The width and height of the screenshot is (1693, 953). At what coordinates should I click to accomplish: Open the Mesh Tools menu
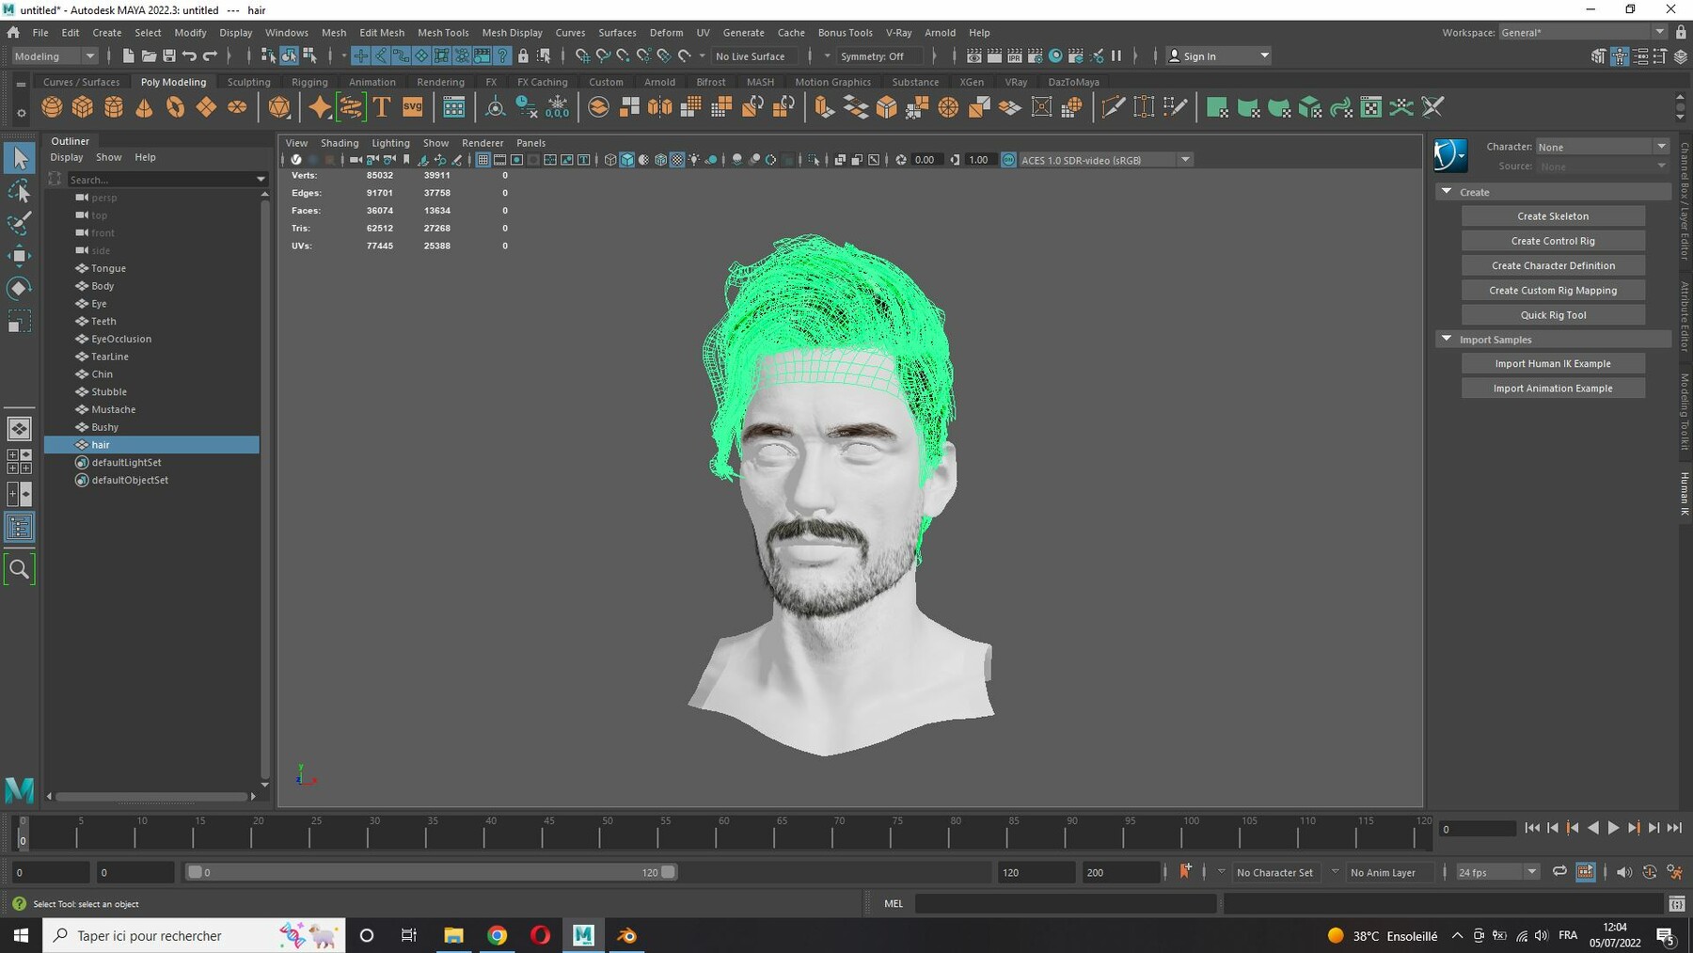pos(443,32)
